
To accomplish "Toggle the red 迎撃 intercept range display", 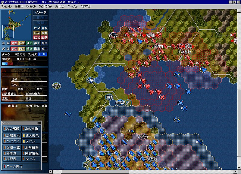I will tap(44, 37).
